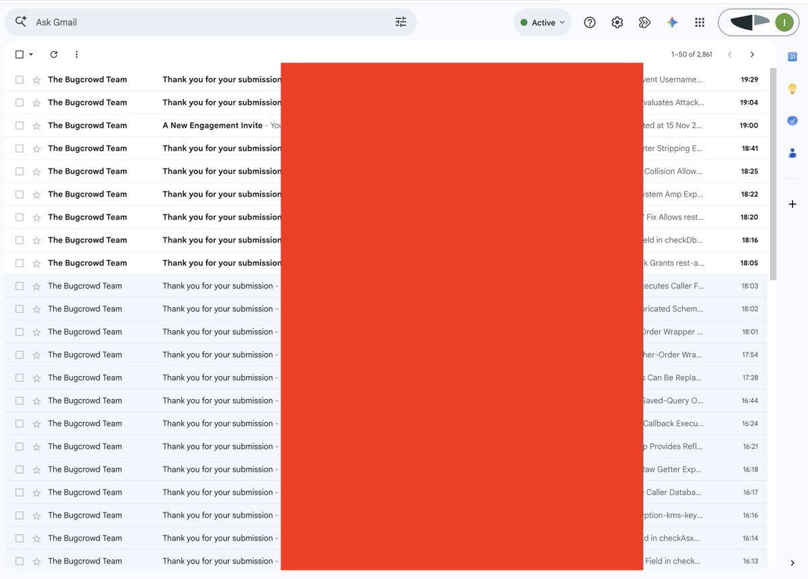This screenshot has height=579, width=808.
Task: Open the email received at 16:24
Action: pos(385,423)
